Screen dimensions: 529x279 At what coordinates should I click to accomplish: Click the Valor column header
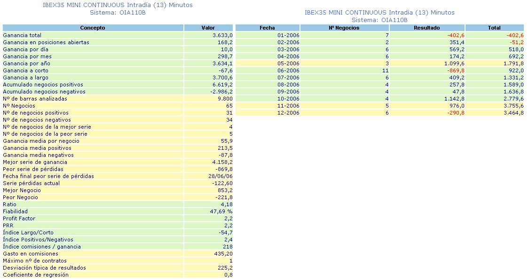pos(208,28)
